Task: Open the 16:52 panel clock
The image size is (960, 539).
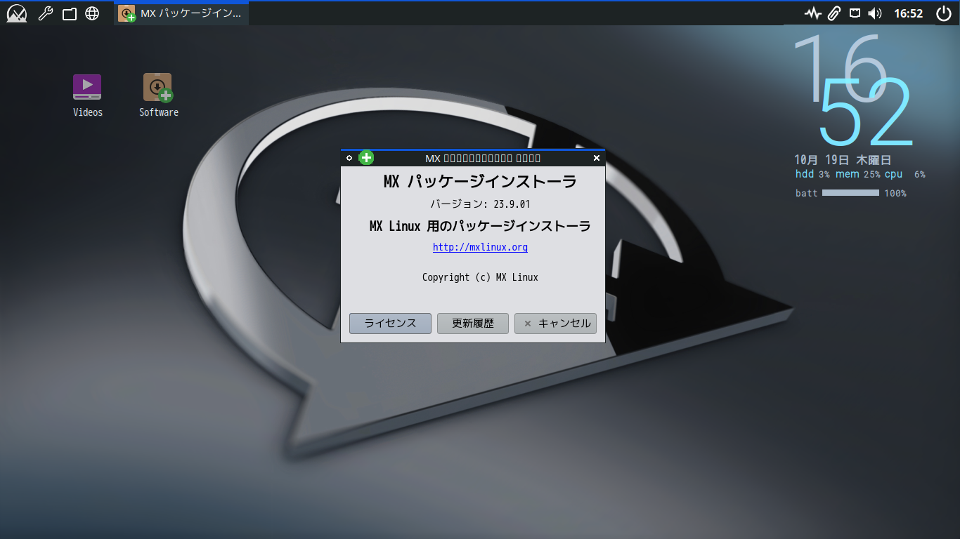Action: click(908, 13)
